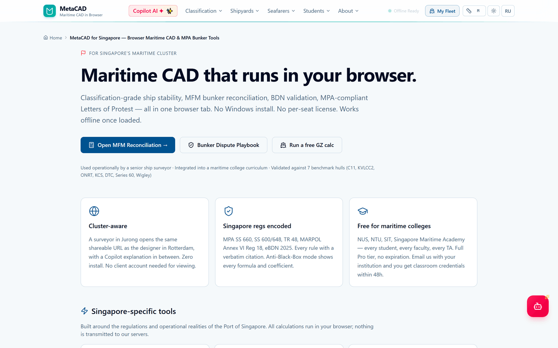The width and height of the screenshot is (558, 348).
Task: Click the headline 'Maritime CAD that runs in your browser.'
Action: [x=249, y=75]
